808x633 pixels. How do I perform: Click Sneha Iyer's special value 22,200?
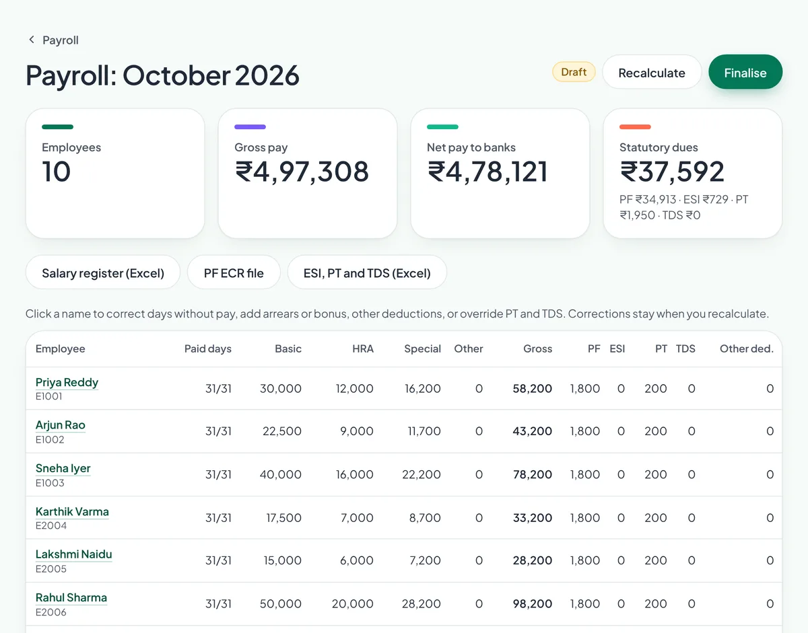pyautogui.click(x=422, y=474)
